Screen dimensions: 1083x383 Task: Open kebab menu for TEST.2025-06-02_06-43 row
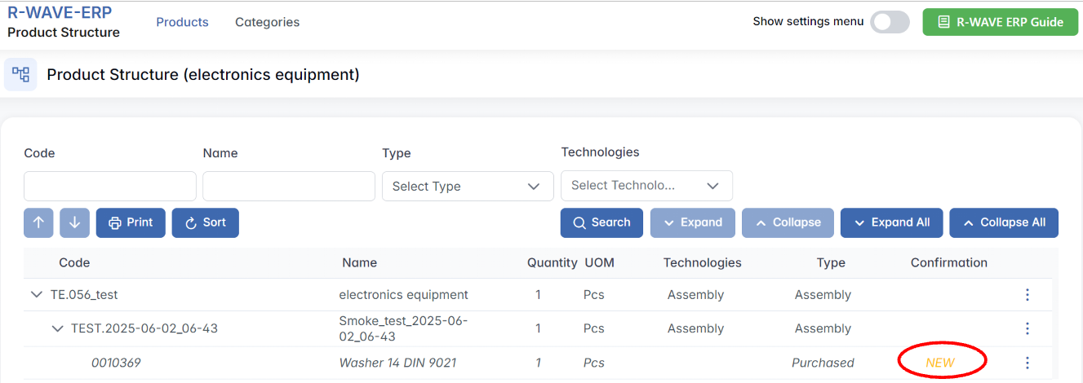click(x=1028, y=328)
